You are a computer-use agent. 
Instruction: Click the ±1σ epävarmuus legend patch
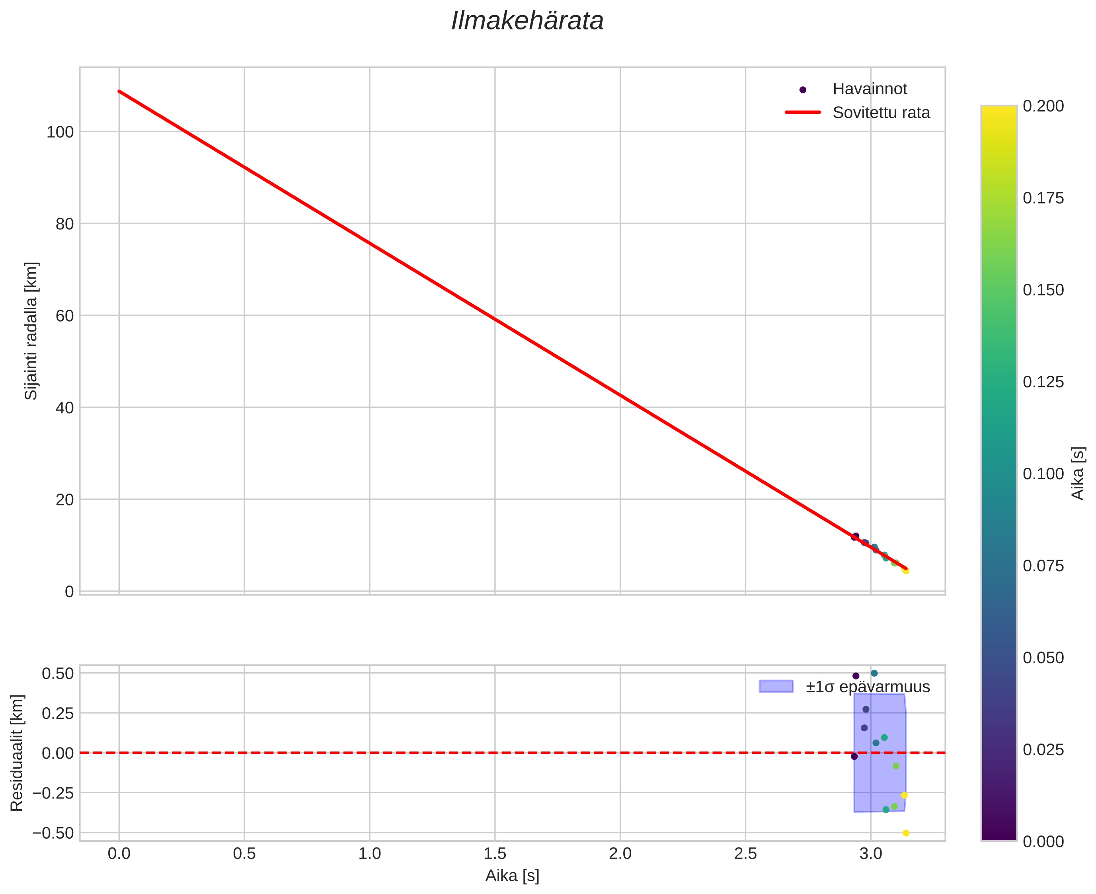point(776,687)
